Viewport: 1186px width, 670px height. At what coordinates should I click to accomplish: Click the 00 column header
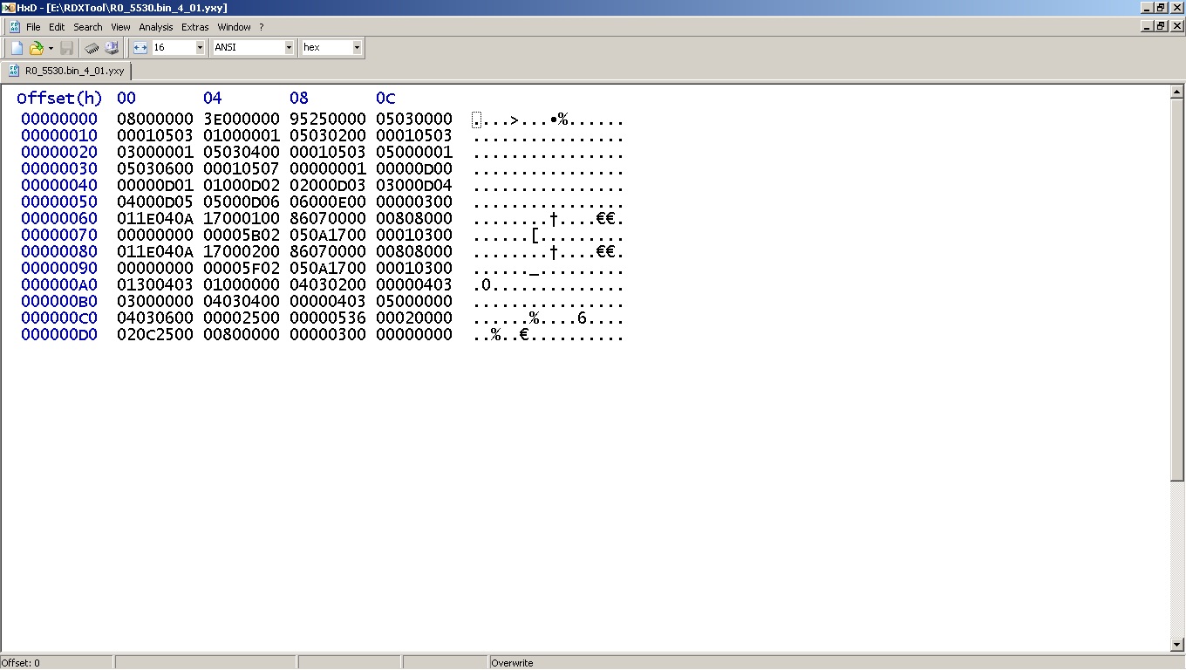[x=126, y=98]
